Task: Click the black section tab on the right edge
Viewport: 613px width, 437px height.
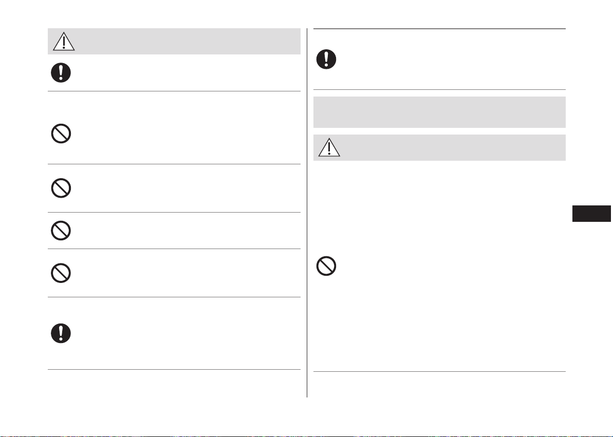Action: (591, 214)
